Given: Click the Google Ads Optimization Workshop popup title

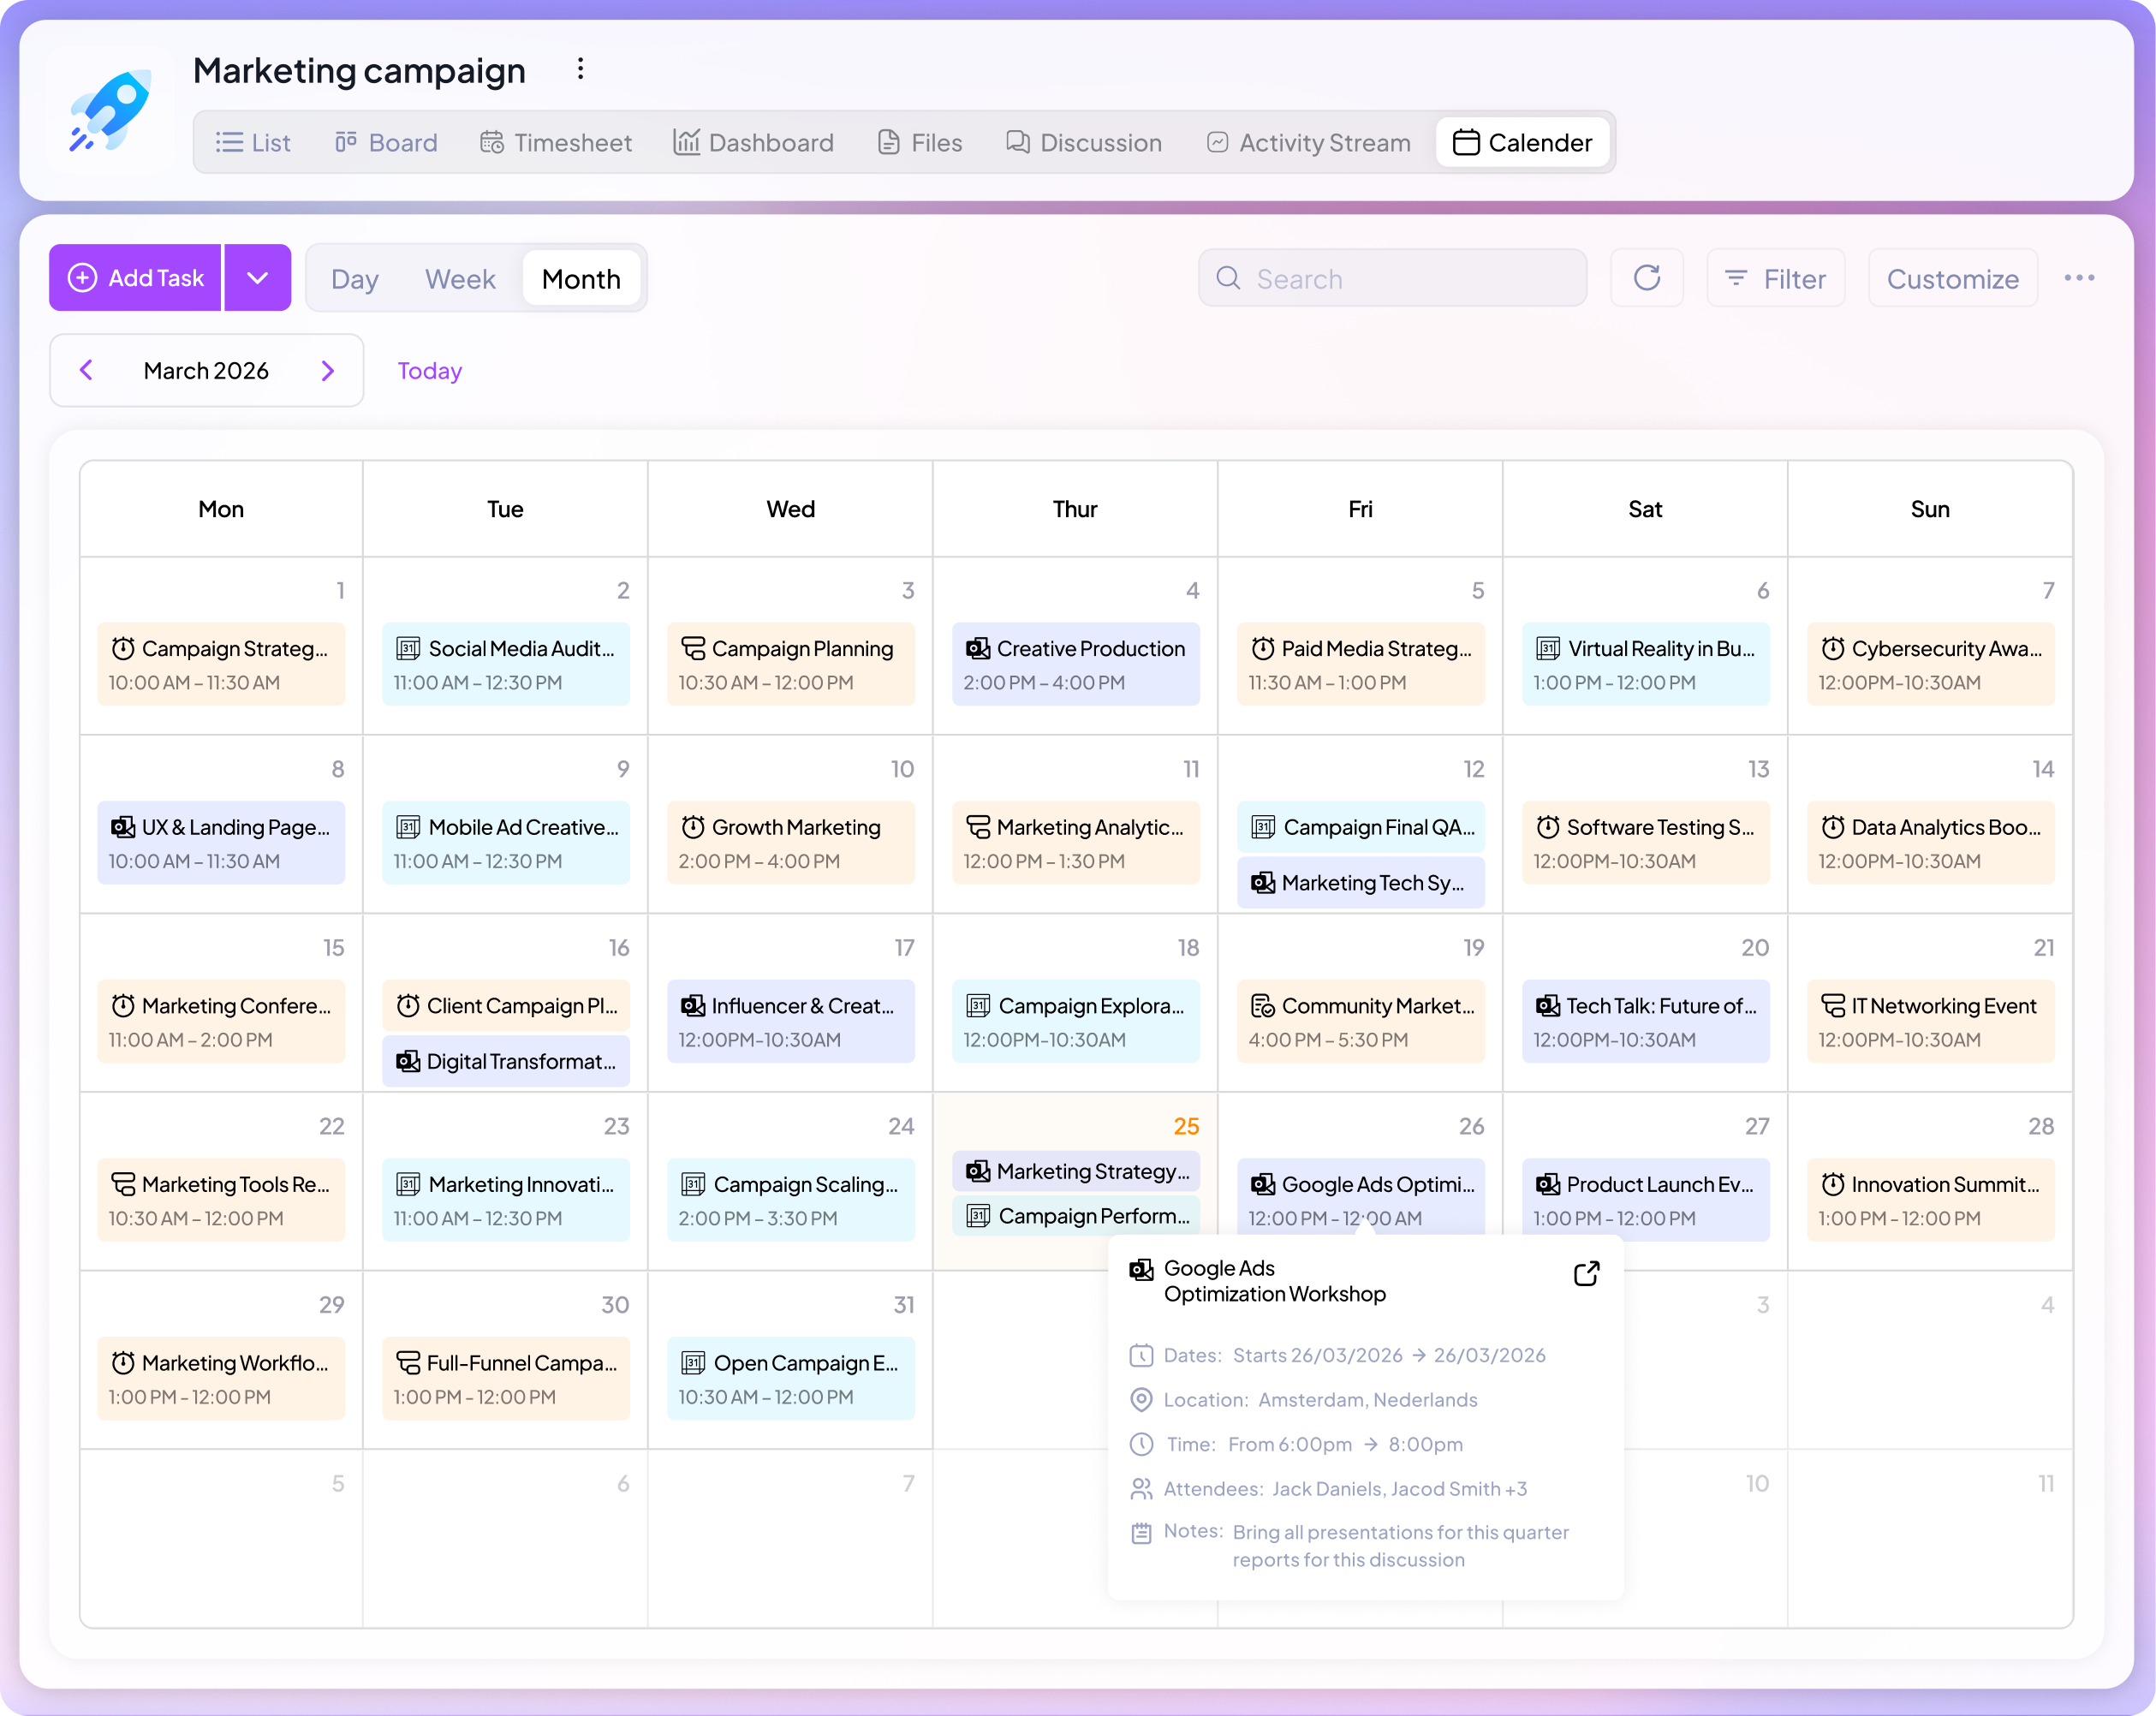Looking at the screenshot, I should coord(1275,1281).
